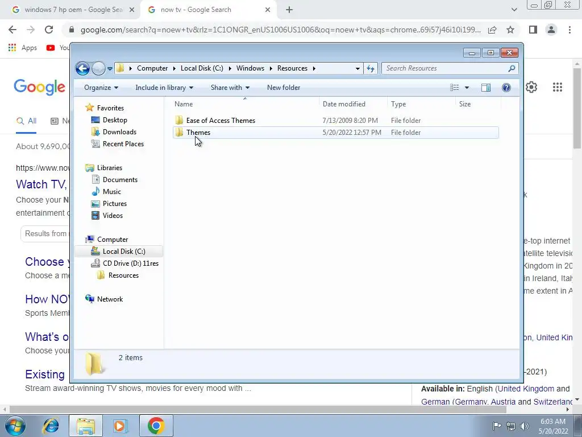
Task: Open the Google settings gear
Action: (x=531, y=87)
